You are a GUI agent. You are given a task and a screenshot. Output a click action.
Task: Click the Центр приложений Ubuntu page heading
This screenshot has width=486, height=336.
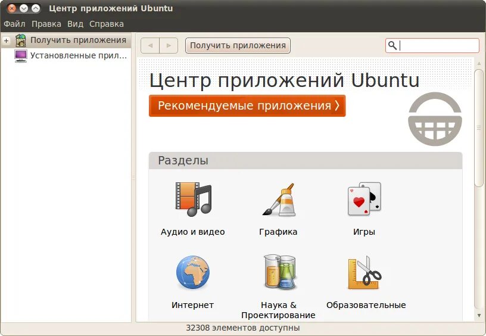coord(284,80)
